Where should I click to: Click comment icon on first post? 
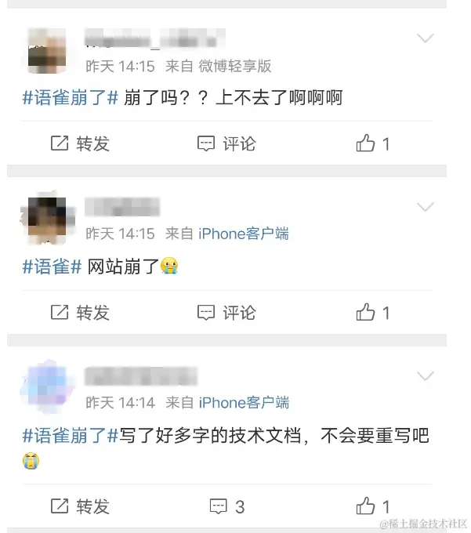pos(206,143)
